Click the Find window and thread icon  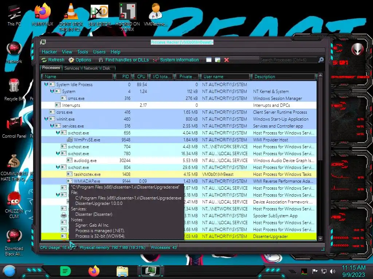tap(218, 60)
